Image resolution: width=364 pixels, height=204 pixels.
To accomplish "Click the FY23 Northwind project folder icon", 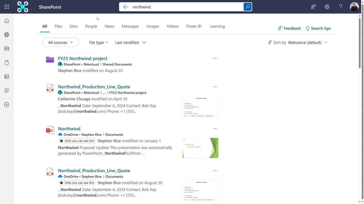I will pos(50,59).
